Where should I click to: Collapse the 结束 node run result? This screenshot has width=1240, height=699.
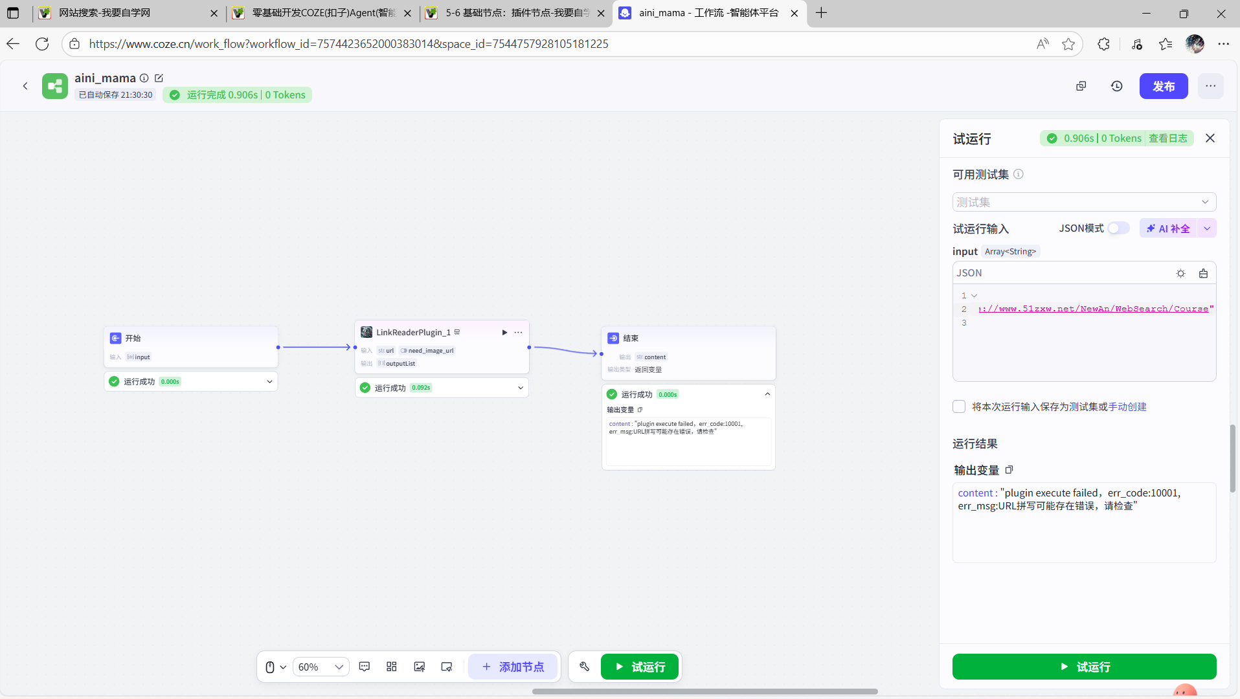[x=767, y=394]
